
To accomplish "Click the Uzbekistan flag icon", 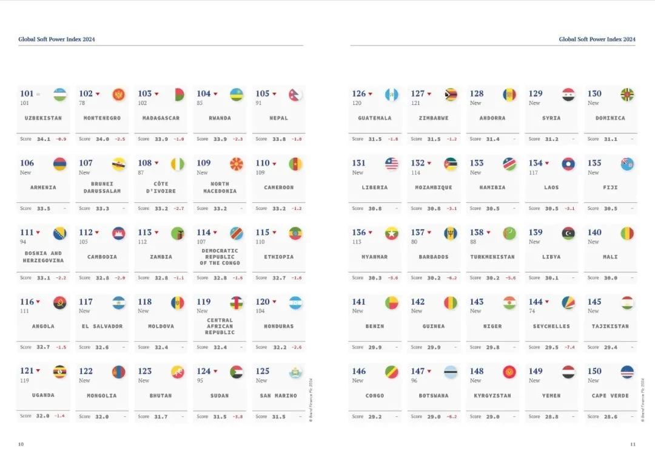I will point(60,95).
